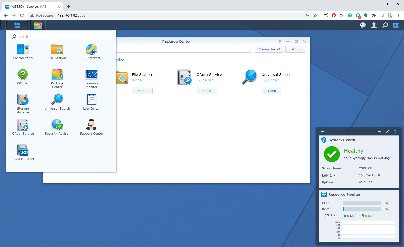The width and height of the screenshot is (404, 247).
Task: Click Universal Search package title
Action: point(276,75)
